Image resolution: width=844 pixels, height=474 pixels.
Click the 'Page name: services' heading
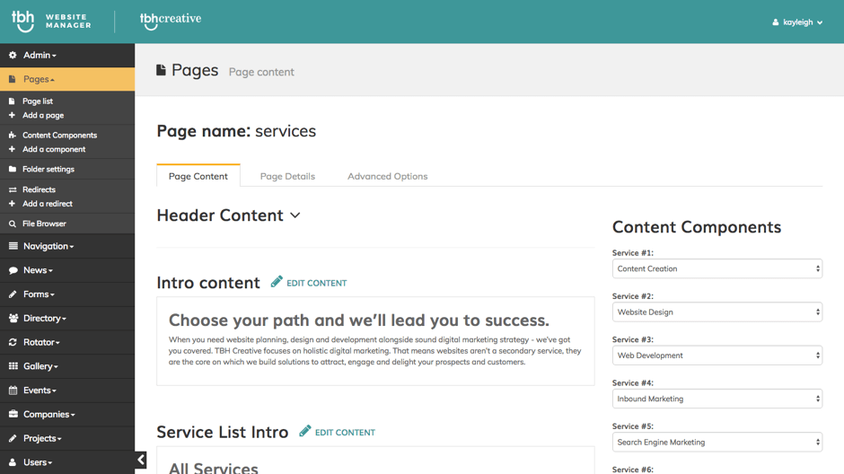pyautogui.click(x=236, y=131)
